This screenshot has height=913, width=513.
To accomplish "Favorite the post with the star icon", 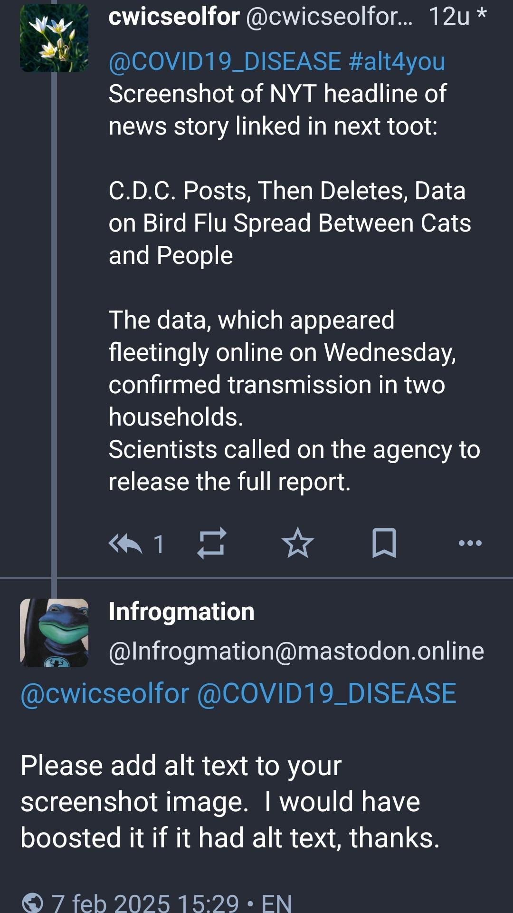I will [298, 543].
